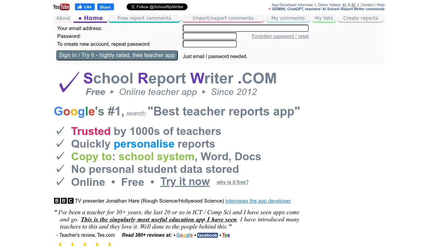Click "No personal student data stored" text

pos(155,169)
